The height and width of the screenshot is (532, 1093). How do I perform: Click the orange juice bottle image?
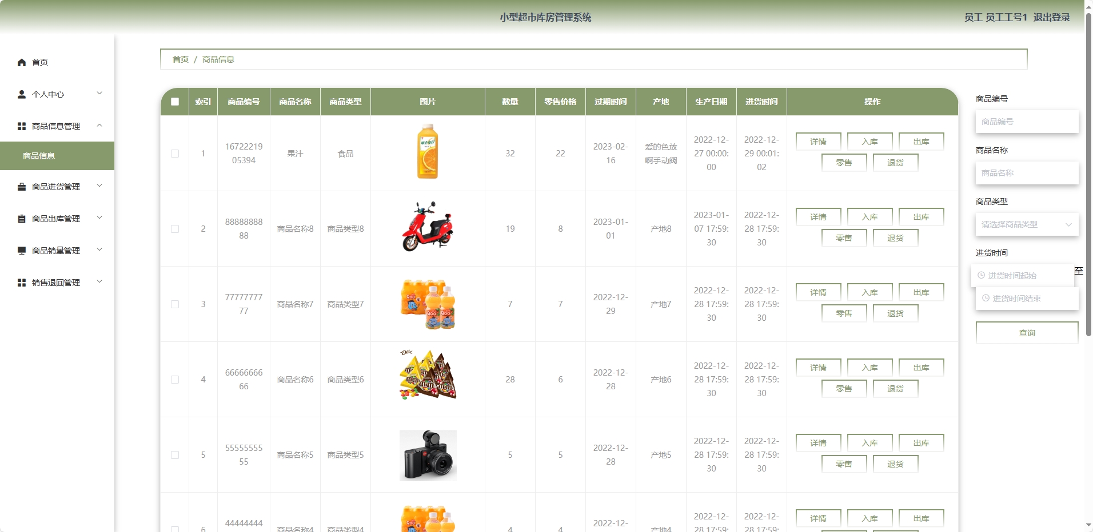coord(428,151)
